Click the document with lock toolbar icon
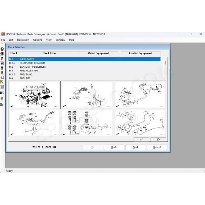 point(2,77)
